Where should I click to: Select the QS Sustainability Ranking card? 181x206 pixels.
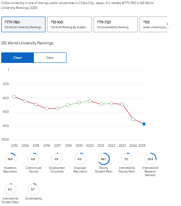tap(116, 25)
